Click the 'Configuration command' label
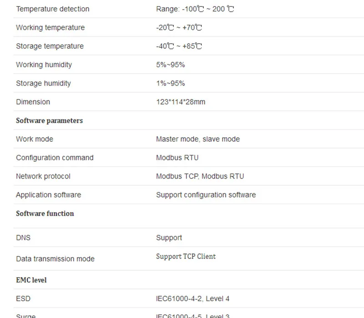Viewport: 364px width, 318px height. click(55, 158)
